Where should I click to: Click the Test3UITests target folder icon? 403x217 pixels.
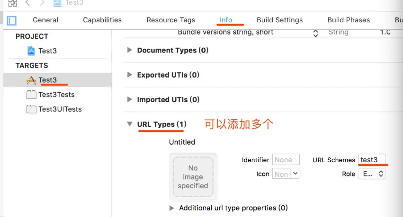(x=31, y=109)
